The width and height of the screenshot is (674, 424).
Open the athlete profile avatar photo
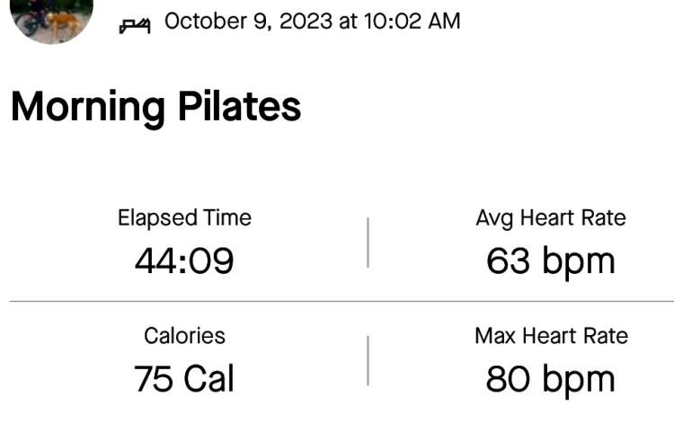53,16
